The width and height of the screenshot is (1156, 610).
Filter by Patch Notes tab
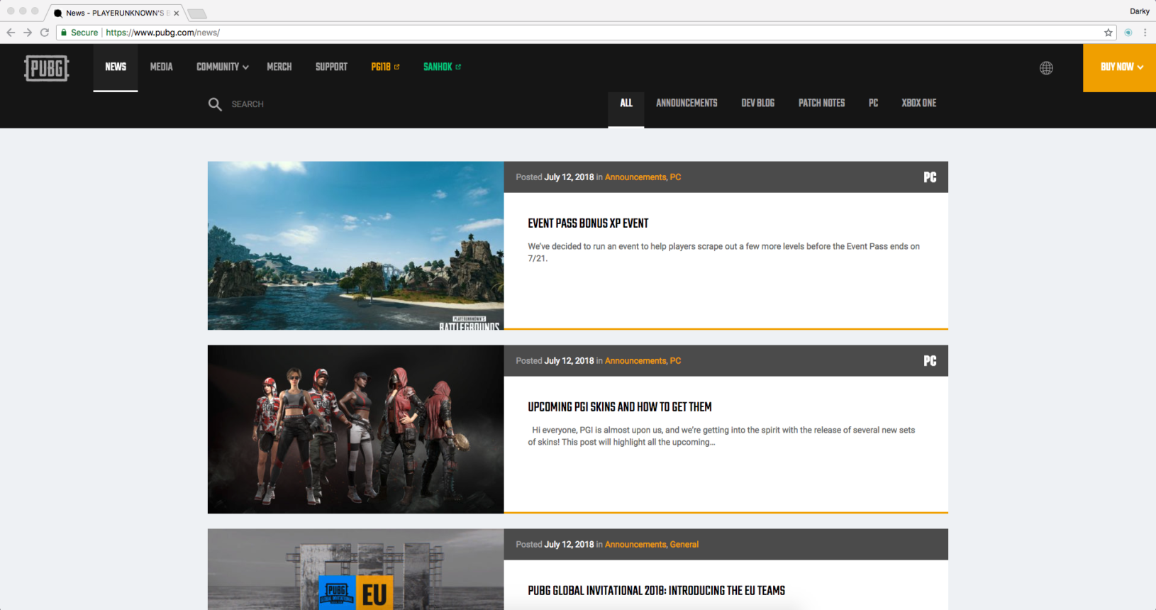pos(821,104)
